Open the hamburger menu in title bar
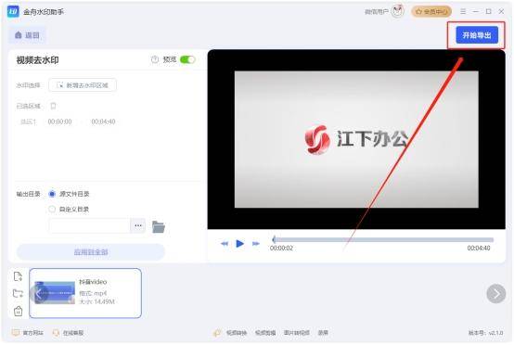This screenshot has height=345, width=514. click(463, 11)
